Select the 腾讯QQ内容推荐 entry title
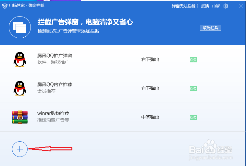 pyautogui.click(x=55, y=84)
